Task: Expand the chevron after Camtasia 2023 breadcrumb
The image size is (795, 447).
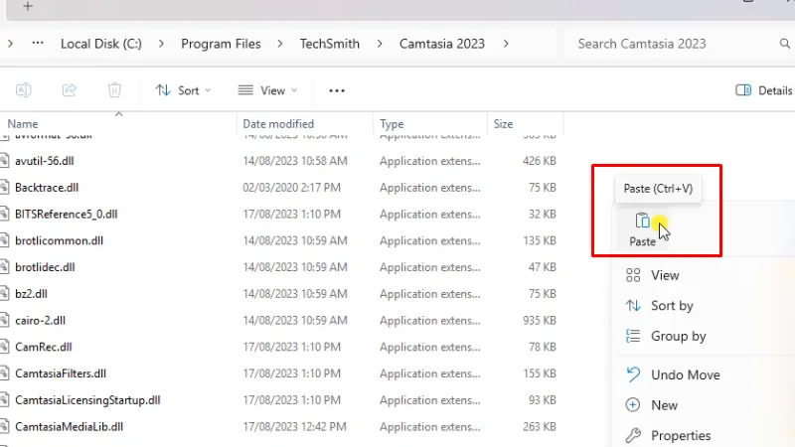Action: coord(506,44)
